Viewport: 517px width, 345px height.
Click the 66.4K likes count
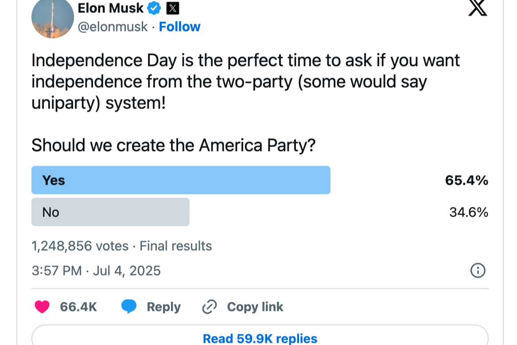click(78, 307)
